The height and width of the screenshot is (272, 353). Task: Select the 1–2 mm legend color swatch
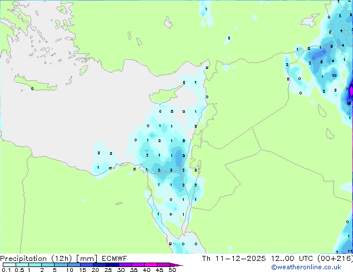[35, 265]
